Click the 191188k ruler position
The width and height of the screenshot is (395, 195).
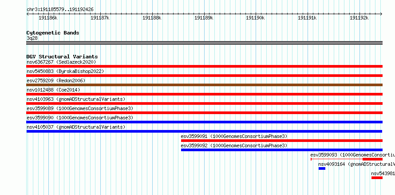pyautogui.click(x=152, y=18)
